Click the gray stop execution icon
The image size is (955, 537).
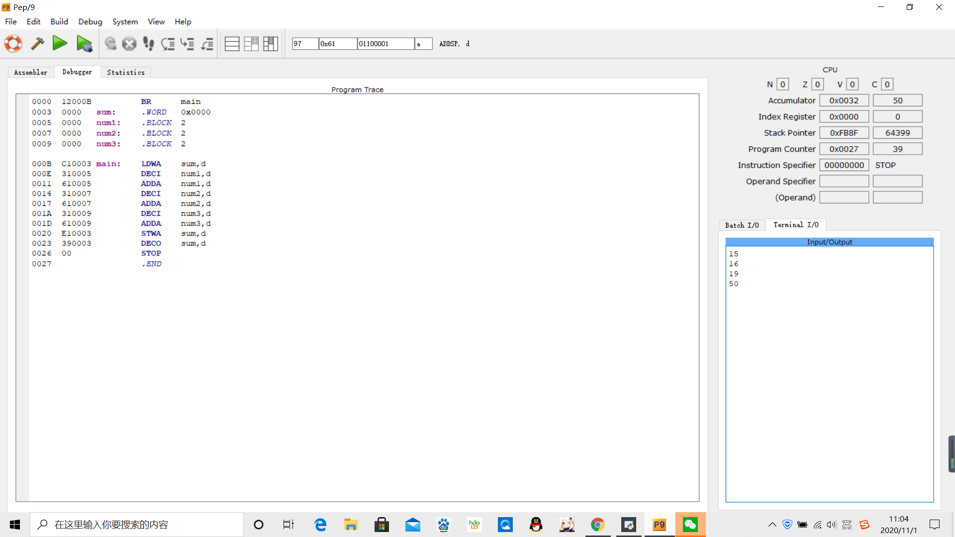click(x=129, y=44)
